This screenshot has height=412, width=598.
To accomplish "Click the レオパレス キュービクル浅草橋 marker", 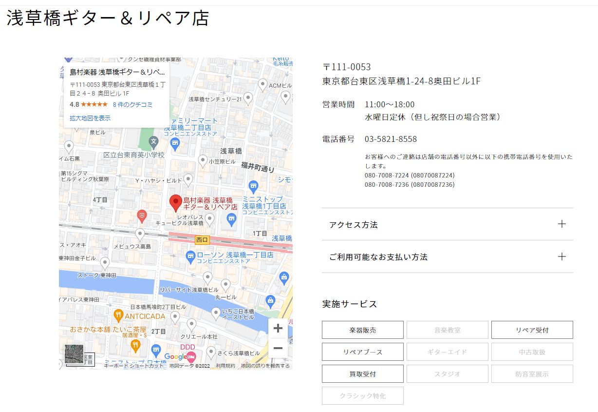I will [x=210, y=219].
